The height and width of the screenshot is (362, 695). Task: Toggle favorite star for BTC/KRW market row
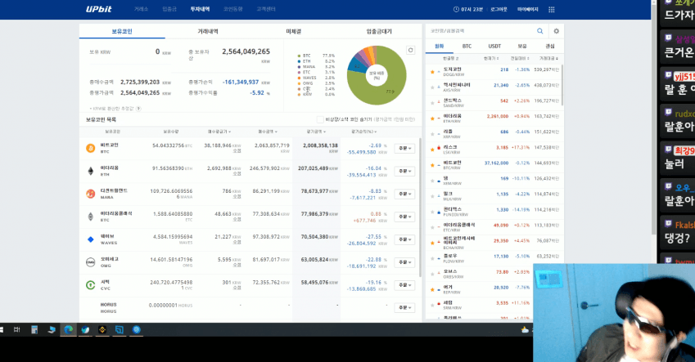(432, 165)
